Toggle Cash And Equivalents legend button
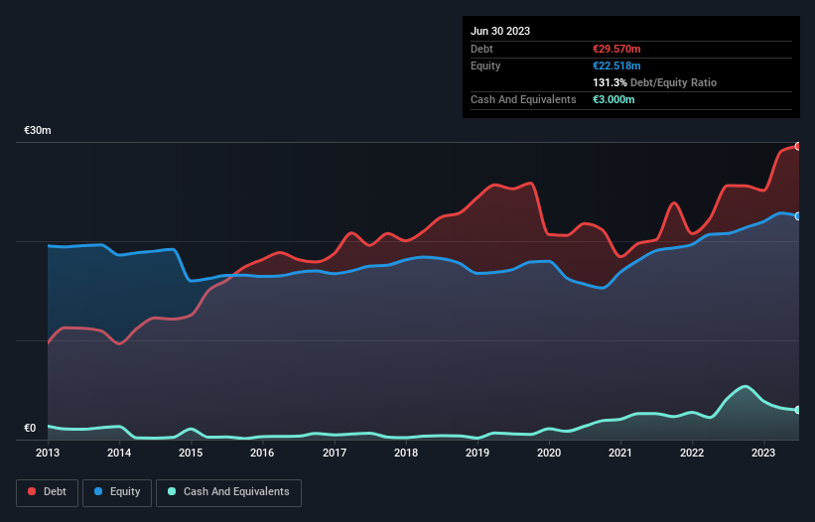Viewport: 815px width, 522px height. (228, 492)
